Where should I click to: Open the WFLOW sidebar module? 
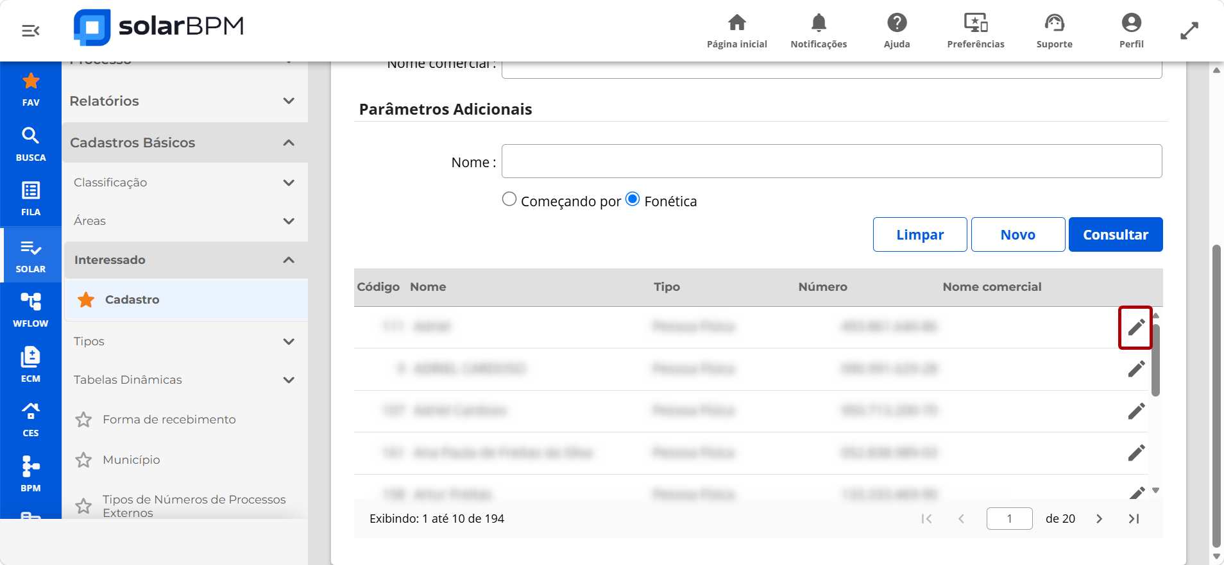(31, 310)
